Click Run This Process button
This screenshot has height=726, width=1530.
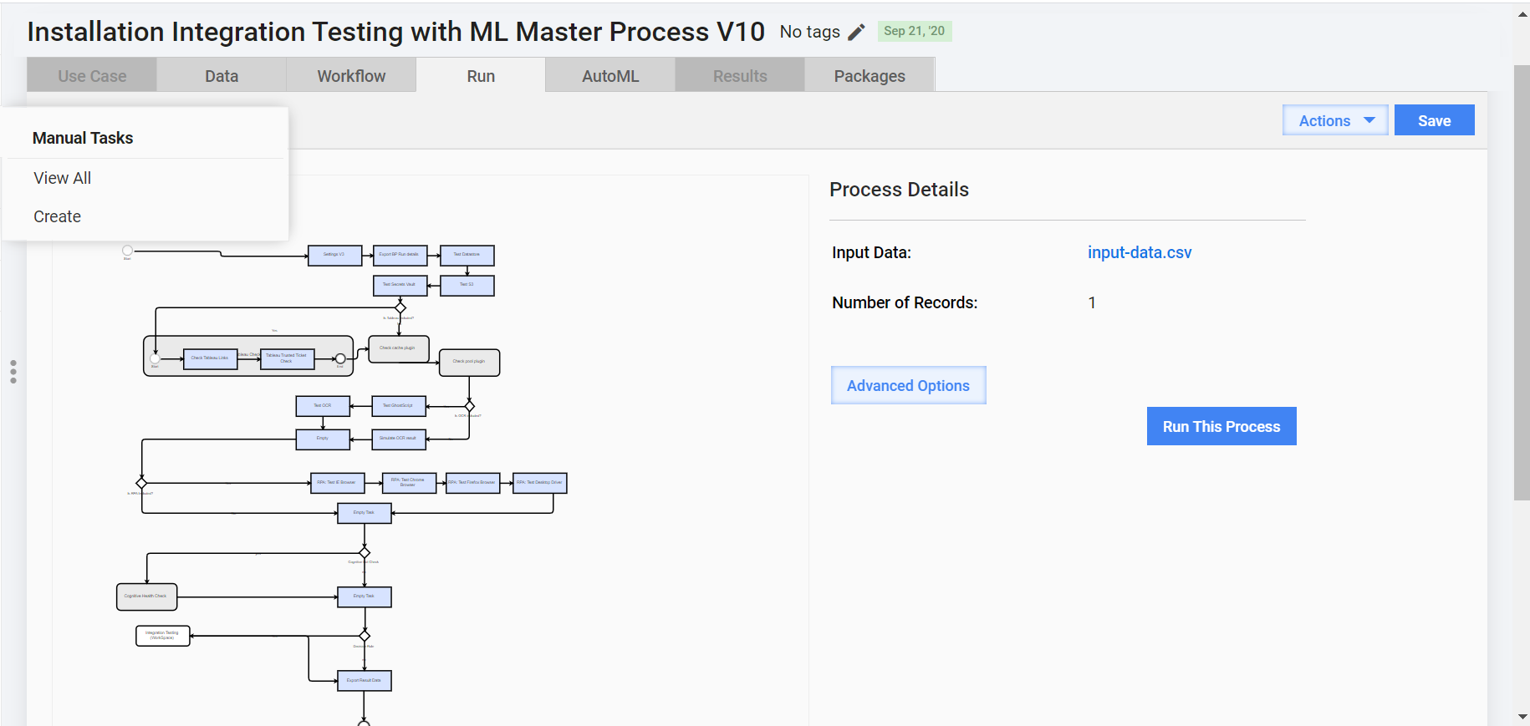[x=1221, y=426]
